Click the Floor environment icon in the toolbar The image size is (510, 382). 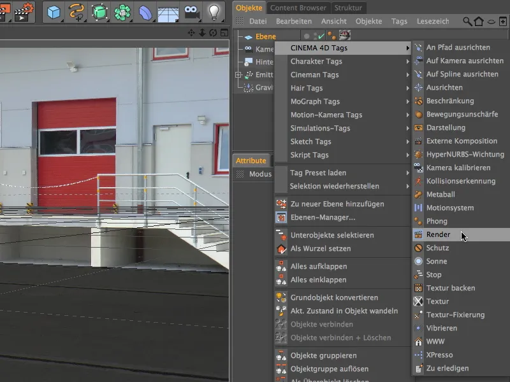tap(169, 11)
